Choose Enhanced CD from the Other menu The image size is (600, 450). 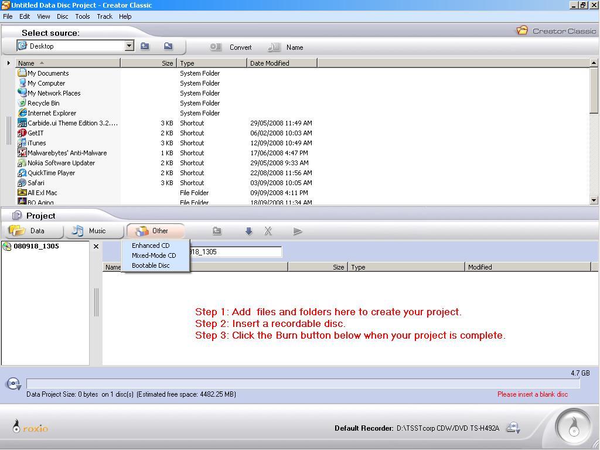pyautogui.click(x=156, y=246)
